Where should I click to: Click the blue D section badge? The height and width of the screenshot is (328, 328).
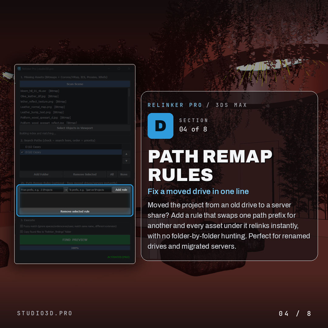tap(160, 126)
